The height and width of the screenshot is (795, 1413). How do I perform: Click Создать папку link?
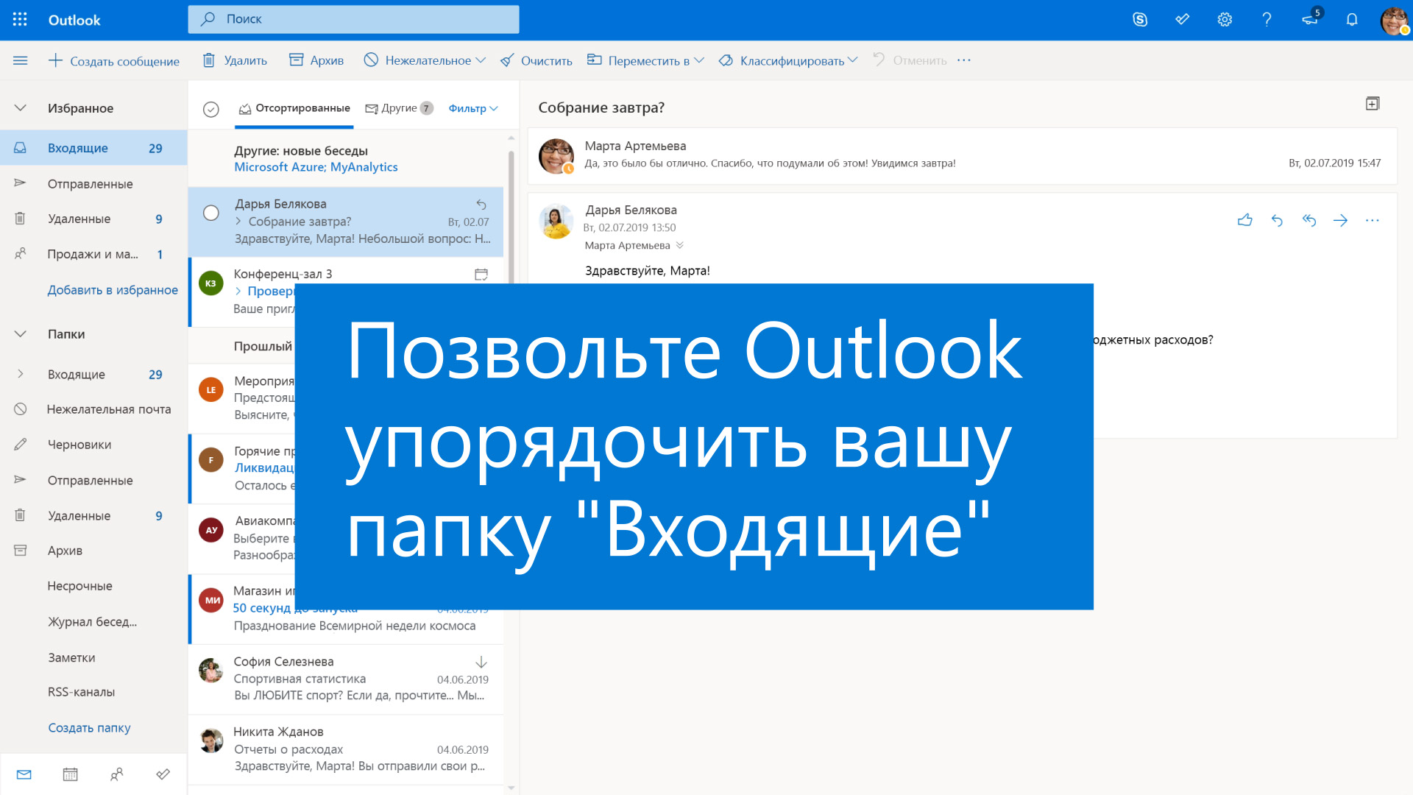[89, 728]
